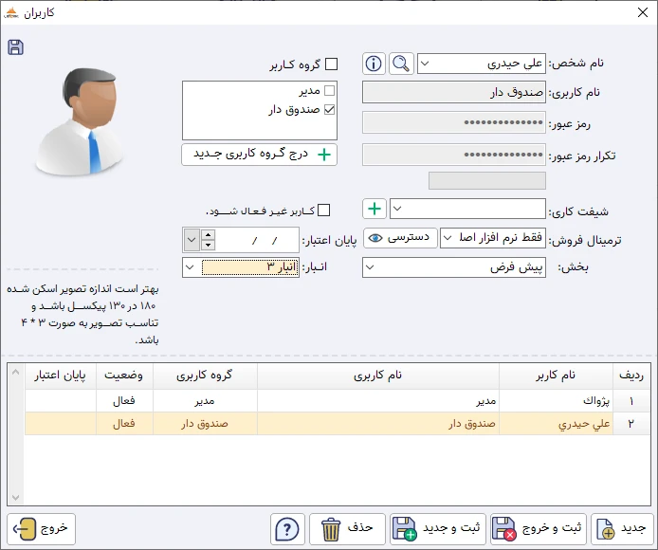Screen dimensions: 658x550
Task: Open person info with the info icon
Action: click(374, 64)
